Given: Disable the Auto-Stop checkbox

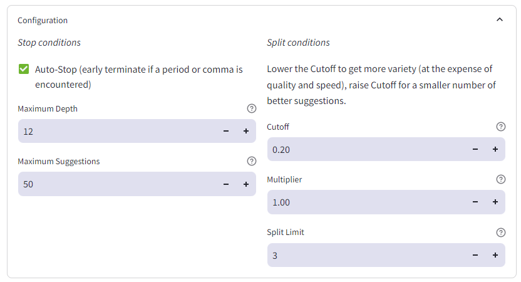Looking at the screenshot, I should (x=24, y=70).
